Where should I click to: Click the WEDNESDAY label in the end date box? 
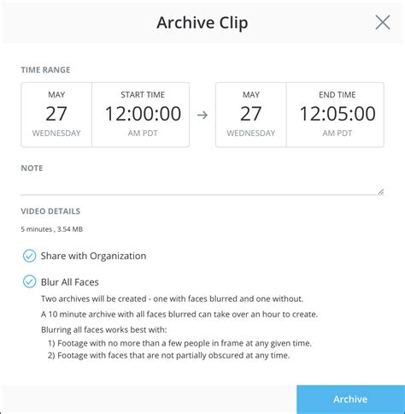pyautogui.click(x=251, y=133)
